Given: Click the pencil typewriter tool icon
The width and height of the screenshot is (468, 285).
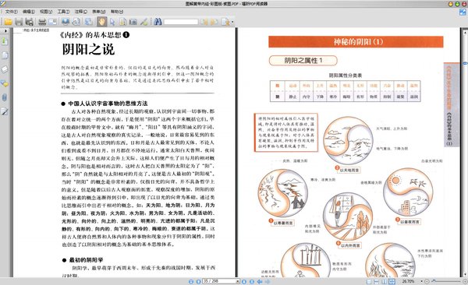Looking at the screenshot, I should pos(144,22).
